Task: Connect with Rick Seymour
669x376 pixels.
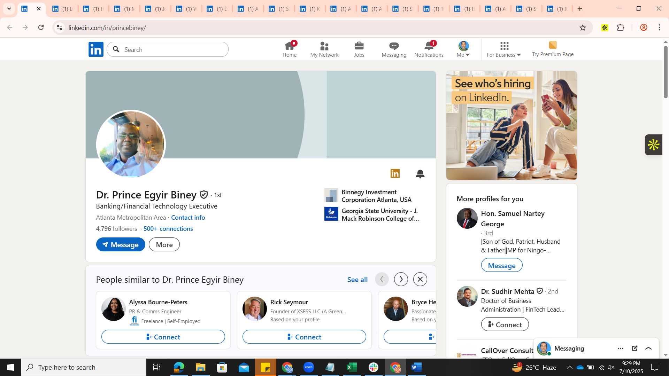Action: click(304, 337)
